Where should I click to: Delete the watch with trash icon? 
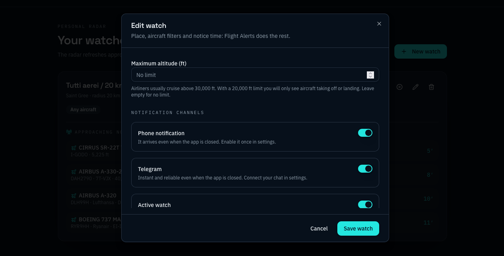(x=431, y=87)
